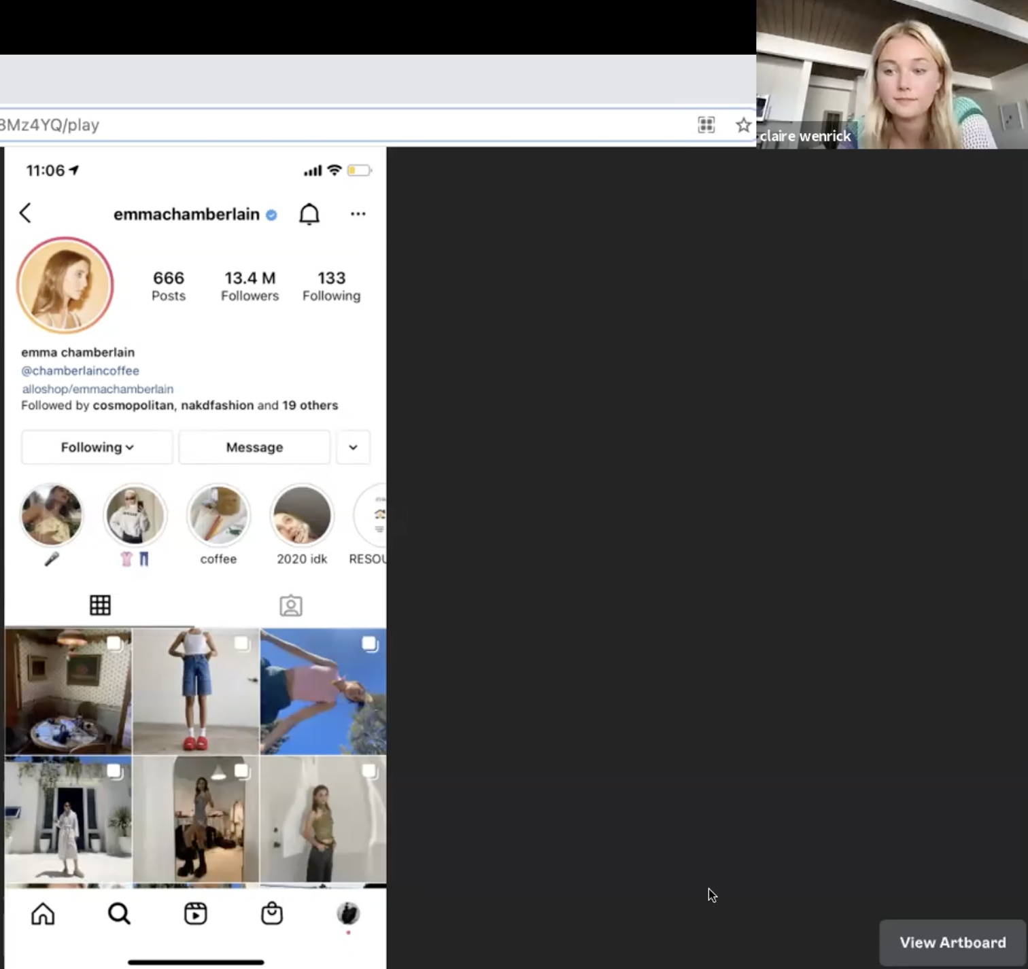Click the View Artboard button
Viewport: 1028px width, 969px height.
(953, 942)
